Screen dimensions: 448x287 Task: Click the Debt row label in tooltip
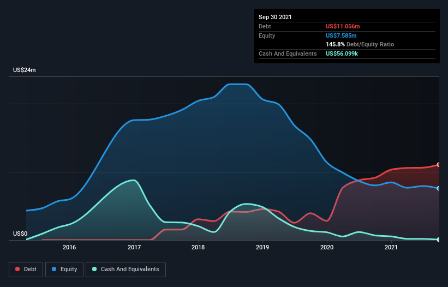(265, 26)
